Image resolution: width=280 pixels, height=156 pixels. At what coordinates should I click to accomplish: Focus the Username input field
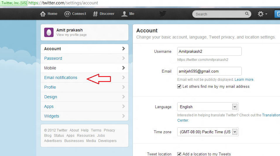coord(209,51)
